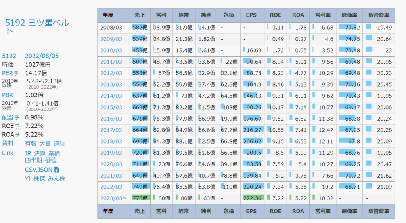This screenshot has width=406, height=223.
Task: Click the top 純利 column header
Action: pos(207,15)
